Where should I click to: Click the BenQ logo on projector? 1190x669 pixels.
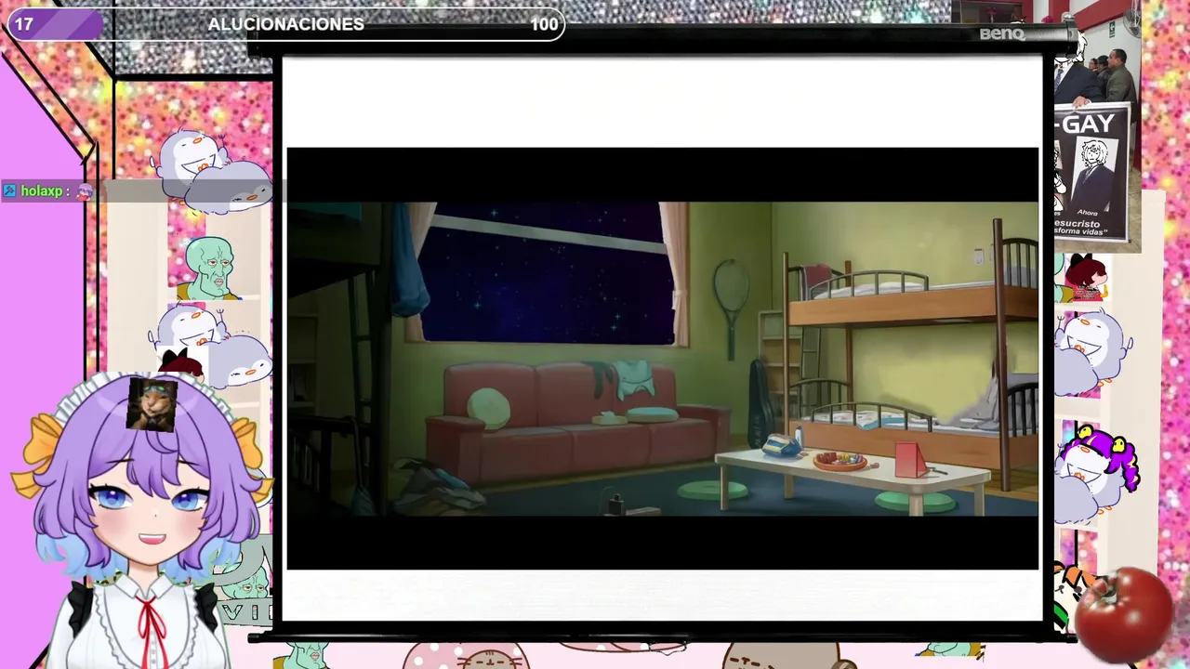coord(1001,33)
